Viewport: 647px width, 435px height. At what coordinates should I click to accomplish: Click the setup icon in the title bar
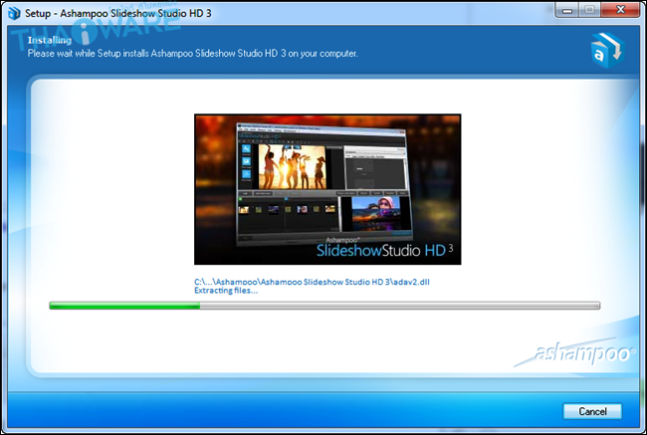tap(14, 13)
